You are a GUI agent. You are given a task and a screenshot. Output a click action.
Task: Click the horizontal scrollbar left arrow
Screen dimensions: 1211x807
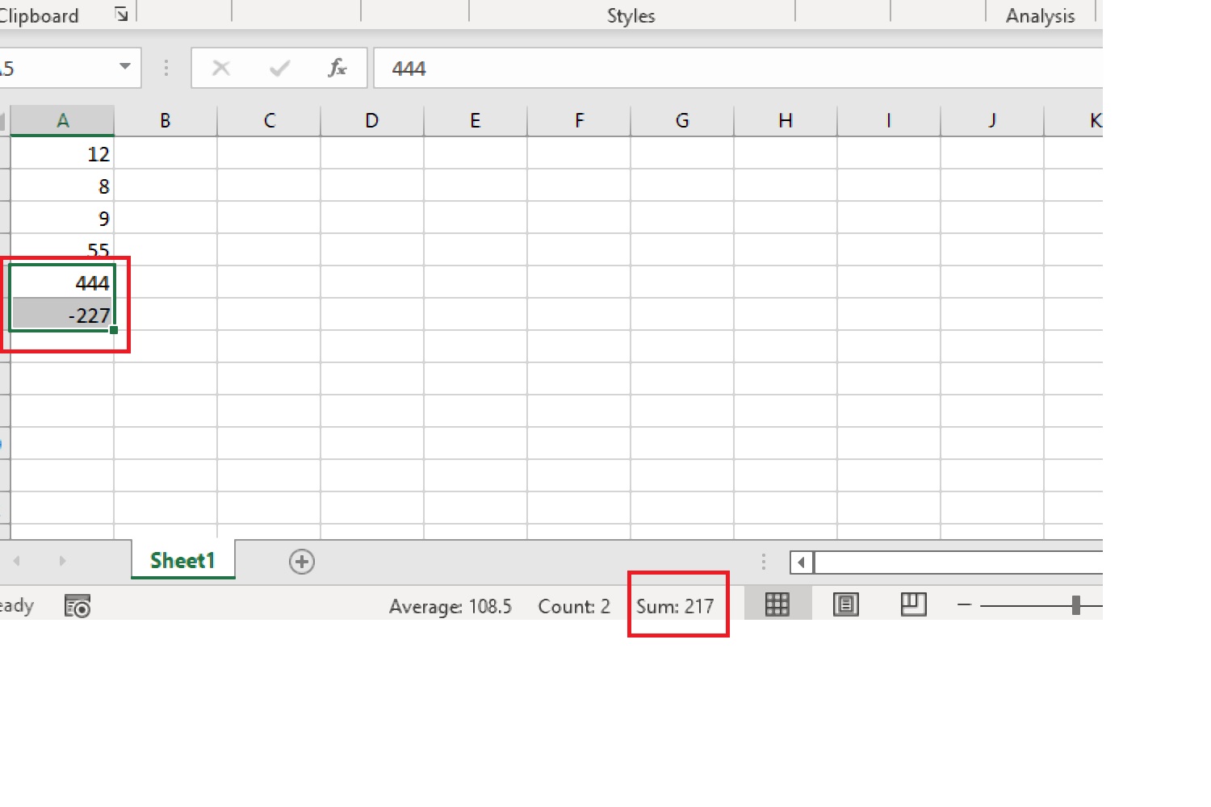[x=801, y=562]
